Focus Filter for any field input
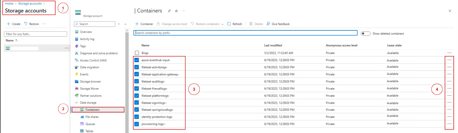 coord(36,34)
